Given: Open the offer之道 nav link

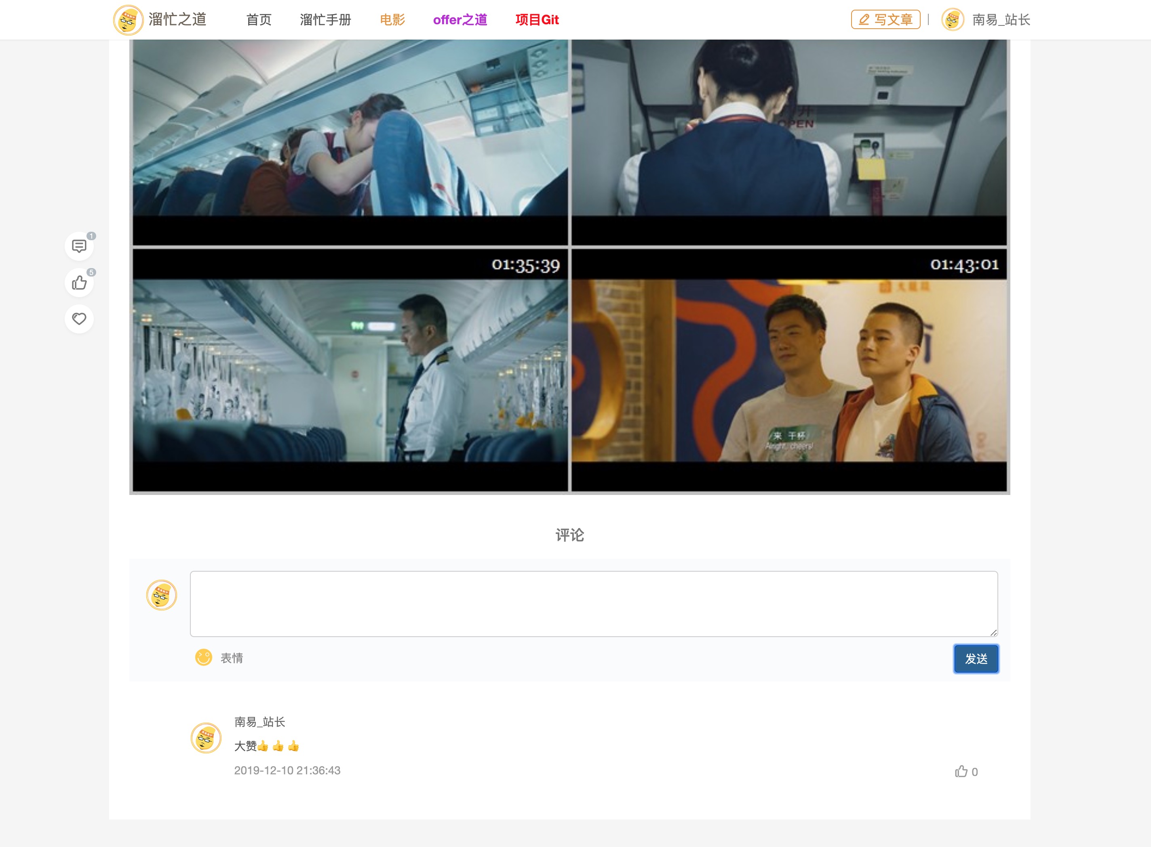Looking at the screenshot, I should click(x=460, y=20).
